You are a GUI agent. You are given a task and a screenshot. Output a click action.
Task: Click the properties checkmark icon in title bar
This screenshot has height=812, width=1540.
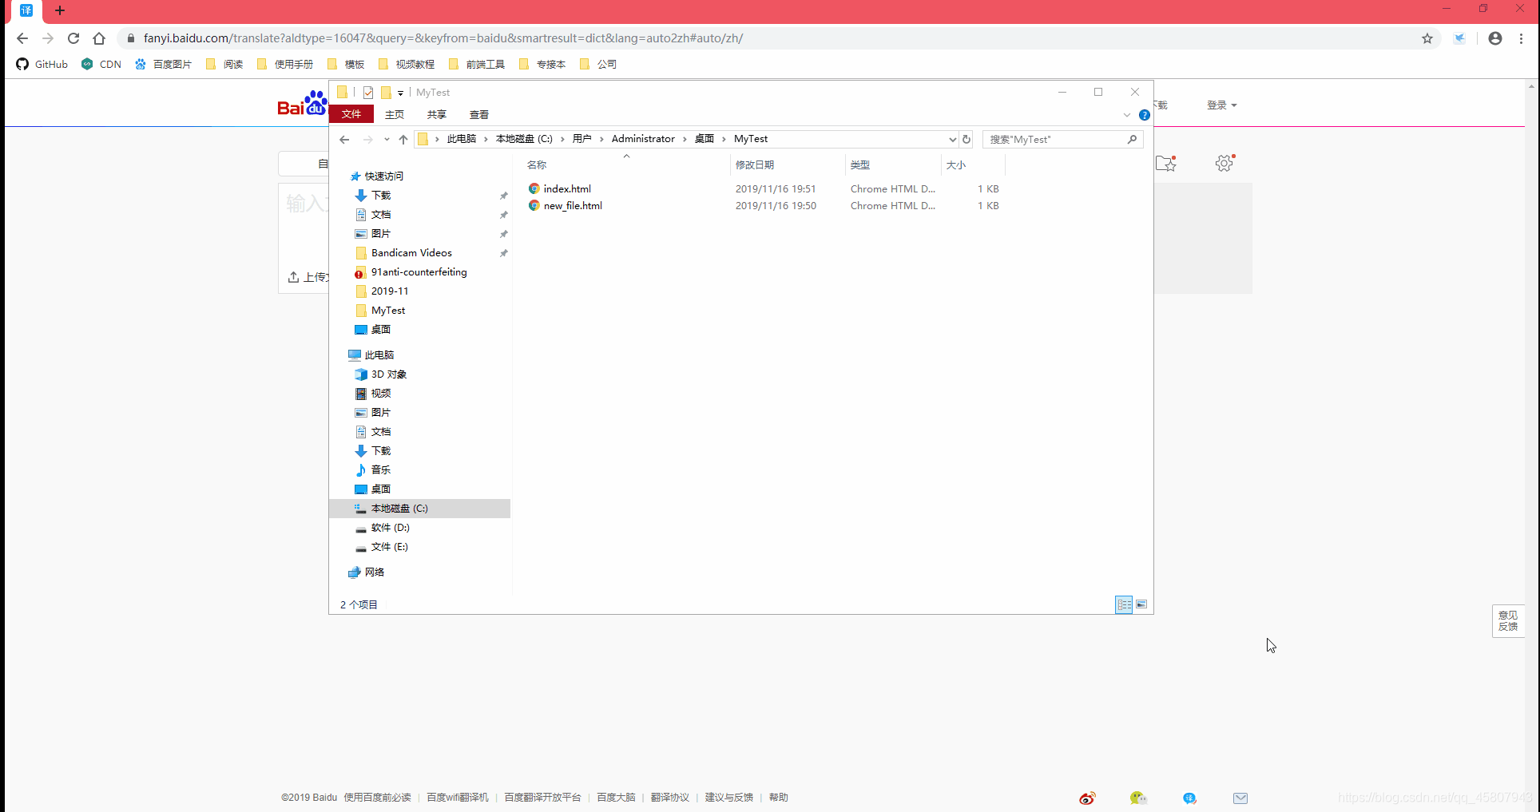pyautogui.click(x=368, y=93)
